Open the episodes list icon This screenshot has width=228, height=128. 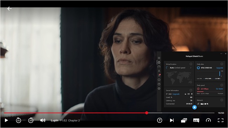(184, 120)
